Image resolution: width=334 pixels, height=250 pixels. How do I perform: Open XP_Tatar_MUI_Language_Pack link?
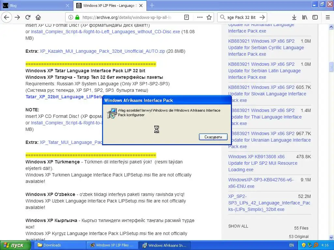coord(71,143)
